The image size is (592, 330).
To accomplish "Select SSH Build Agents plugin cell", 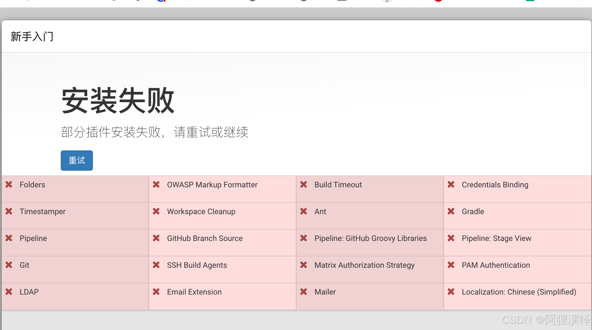I will coord(197,265).
